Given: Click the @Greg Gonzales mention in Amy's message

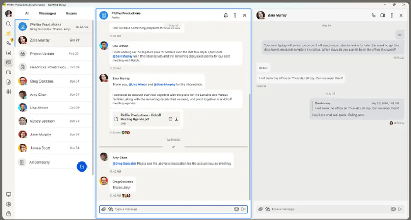Looking at the screenshot, I should tap(124, 164).
